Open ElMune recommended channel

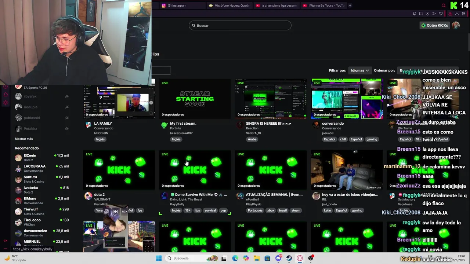click(41, 201)
